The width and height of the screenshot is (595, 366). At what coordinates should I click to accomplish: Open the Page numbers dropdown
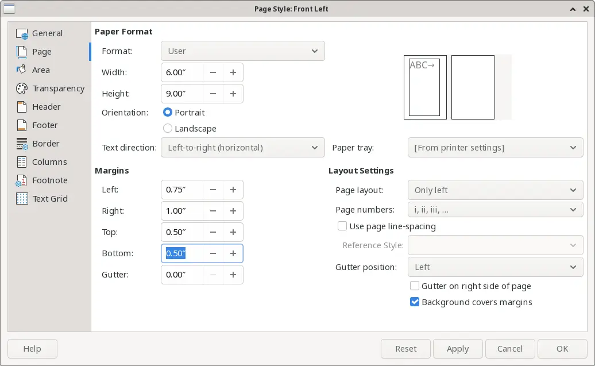point(495,210)
